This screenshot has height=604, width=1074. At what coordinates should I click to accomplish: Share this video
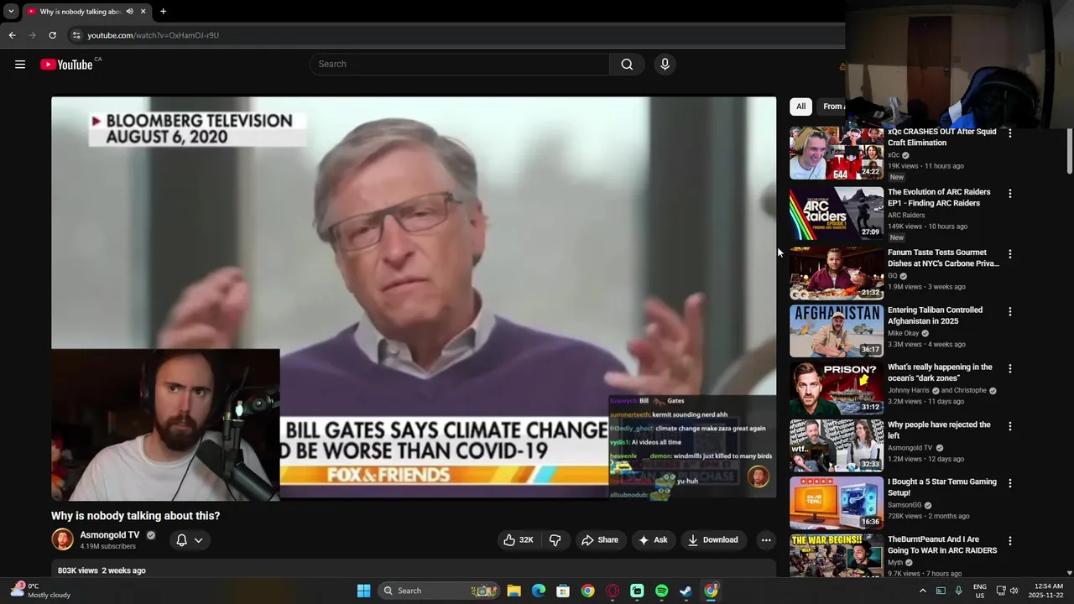600,540
